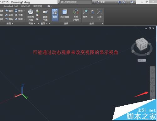Viewport: 157px width, 121px height.
Task: Toggle the highlighted 剔除 culling button
Action: 55,15
